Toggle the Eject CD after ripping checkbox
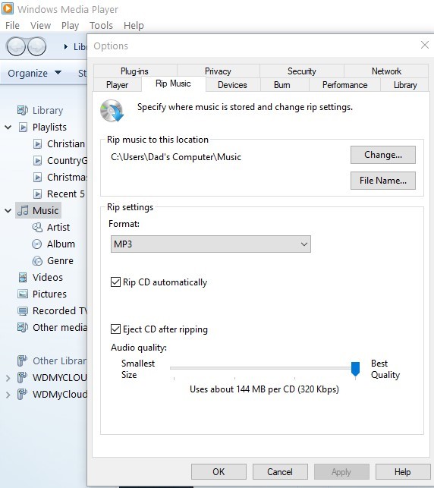 (x=115, y=329)
